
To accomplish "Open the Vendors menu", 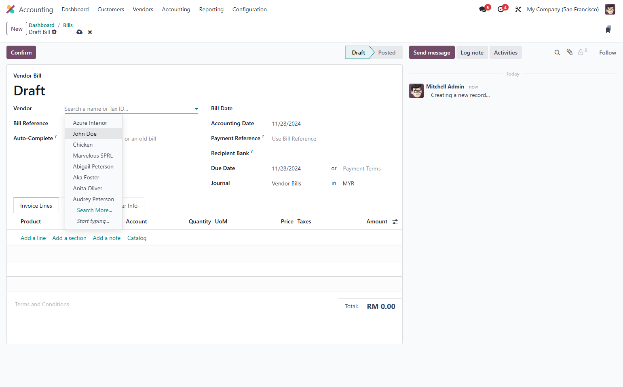I will (x=143, y=9).
